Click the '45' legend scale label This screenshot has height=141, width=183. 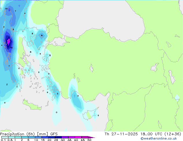pos(83,140)
